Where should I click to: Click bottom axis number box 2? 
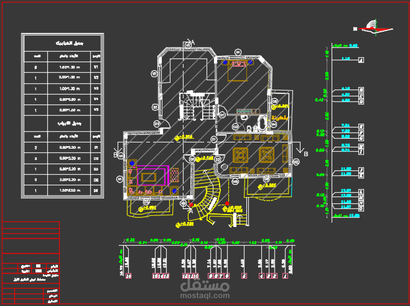274,276
